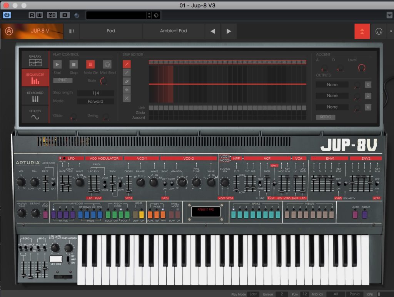Open the Ambient Pad preset name selector
This screenshot has width=394, height=297.
tap(174, 31)
